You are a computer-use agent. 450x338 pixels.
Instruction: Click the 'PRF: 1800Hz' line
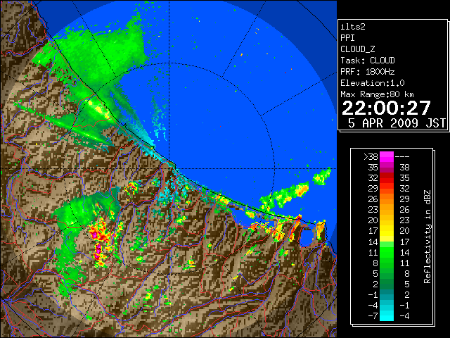point(368,72)
